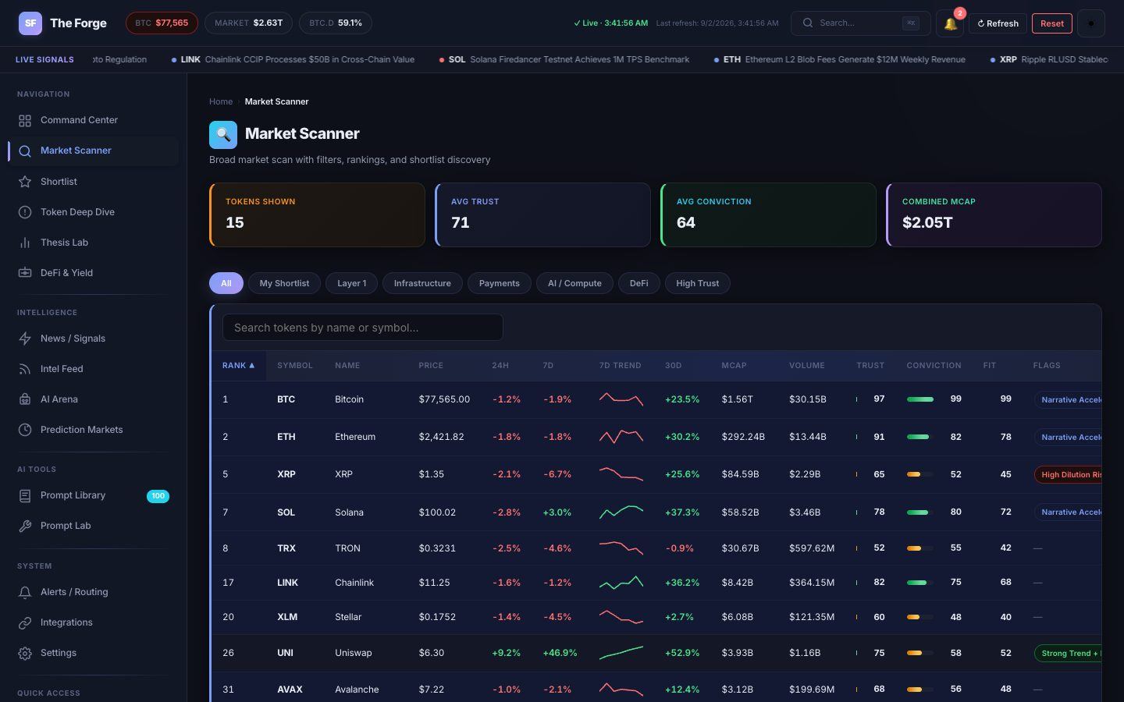Select the Infrastructure filter tab
This screenshot has height=702, width=1124.
pyautogui.click(x=422, y=283)
